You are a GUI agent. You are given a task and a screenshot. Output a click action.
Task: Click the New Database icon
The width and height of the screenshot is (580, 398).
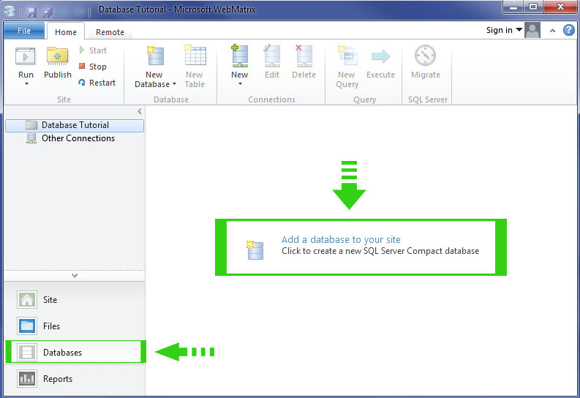(154, 56)
